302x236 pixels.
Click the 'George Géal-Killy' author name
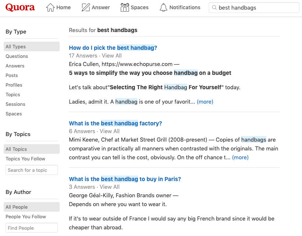(x=91, y=195)
